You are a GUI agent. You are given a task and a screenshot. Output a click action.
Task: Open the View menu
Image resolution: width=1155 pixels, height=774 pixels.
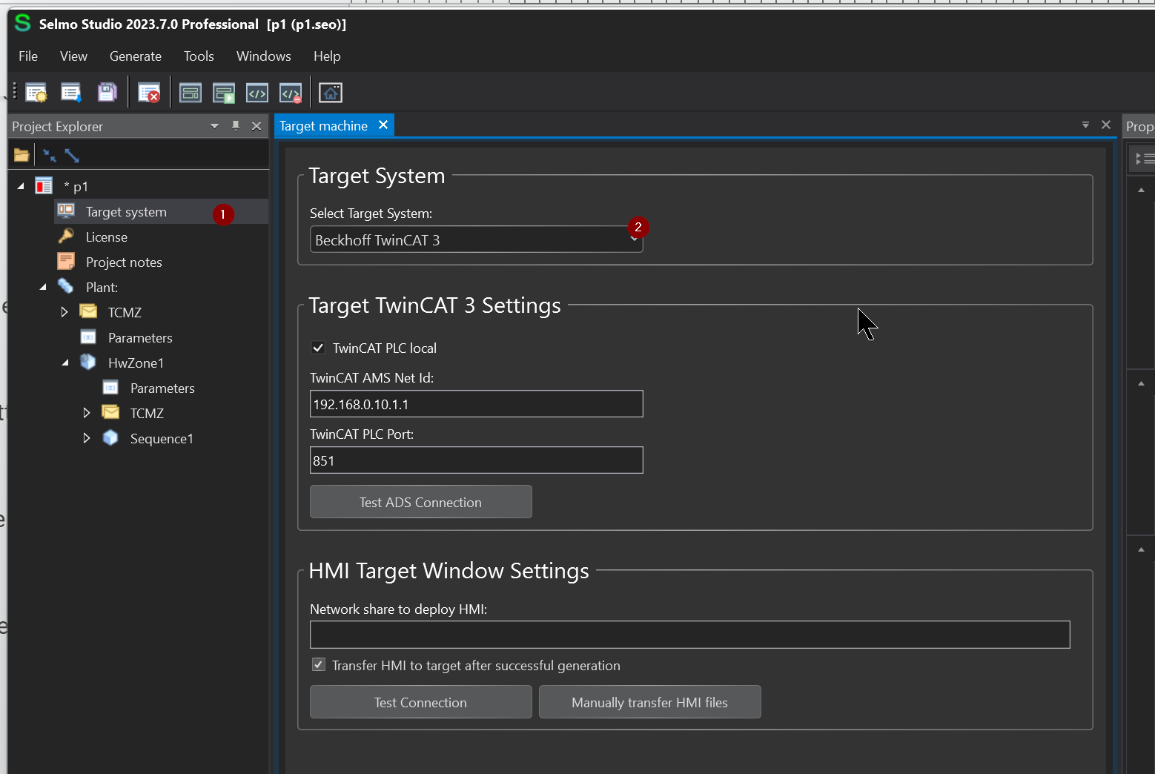tap(73, 56)
